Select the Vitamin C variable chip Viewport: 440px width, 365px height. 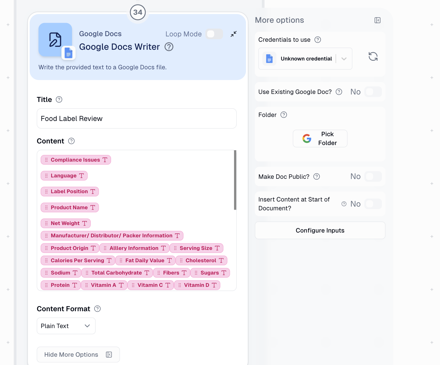click(x=151, y=285)
